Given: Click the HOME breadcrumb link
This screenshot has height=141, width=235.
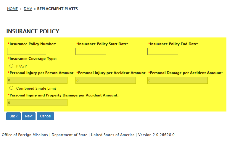Looking at the screenshot, I should tap(12, 9).
